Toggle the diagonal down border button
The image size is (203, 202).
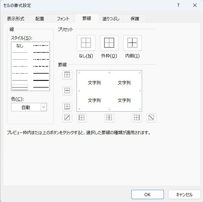[151, 118]
